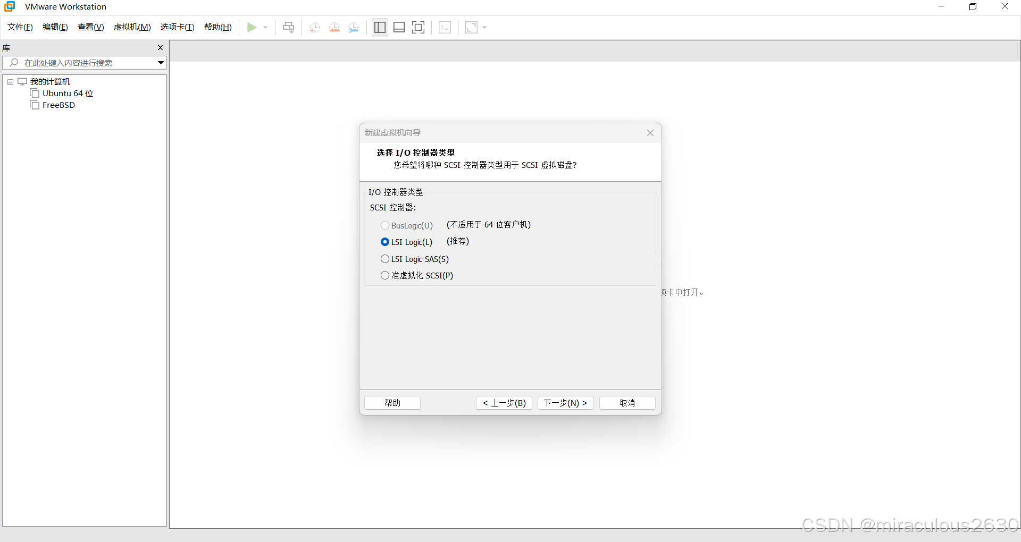
Task: Select the FreeBSD virtual machine
Action: pos(58,105)
